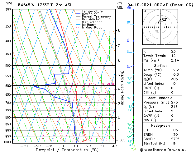Viewport: 196px width, 152px height.
Task: Click the Mixing Ratio legend entry
Action: click(92, 28)
